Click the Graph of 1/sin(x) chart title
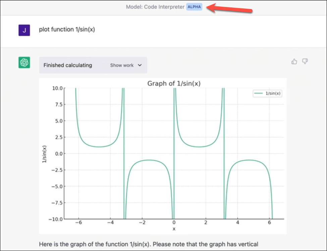 coord(174,83)
